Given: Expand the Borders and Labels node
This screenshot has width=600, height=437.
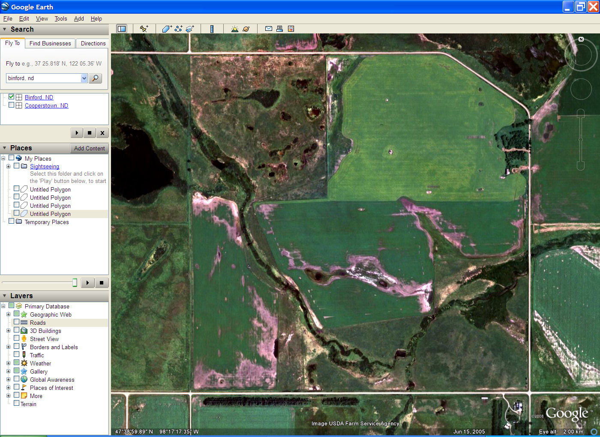Looking at the screenshot, I should 8,347.
